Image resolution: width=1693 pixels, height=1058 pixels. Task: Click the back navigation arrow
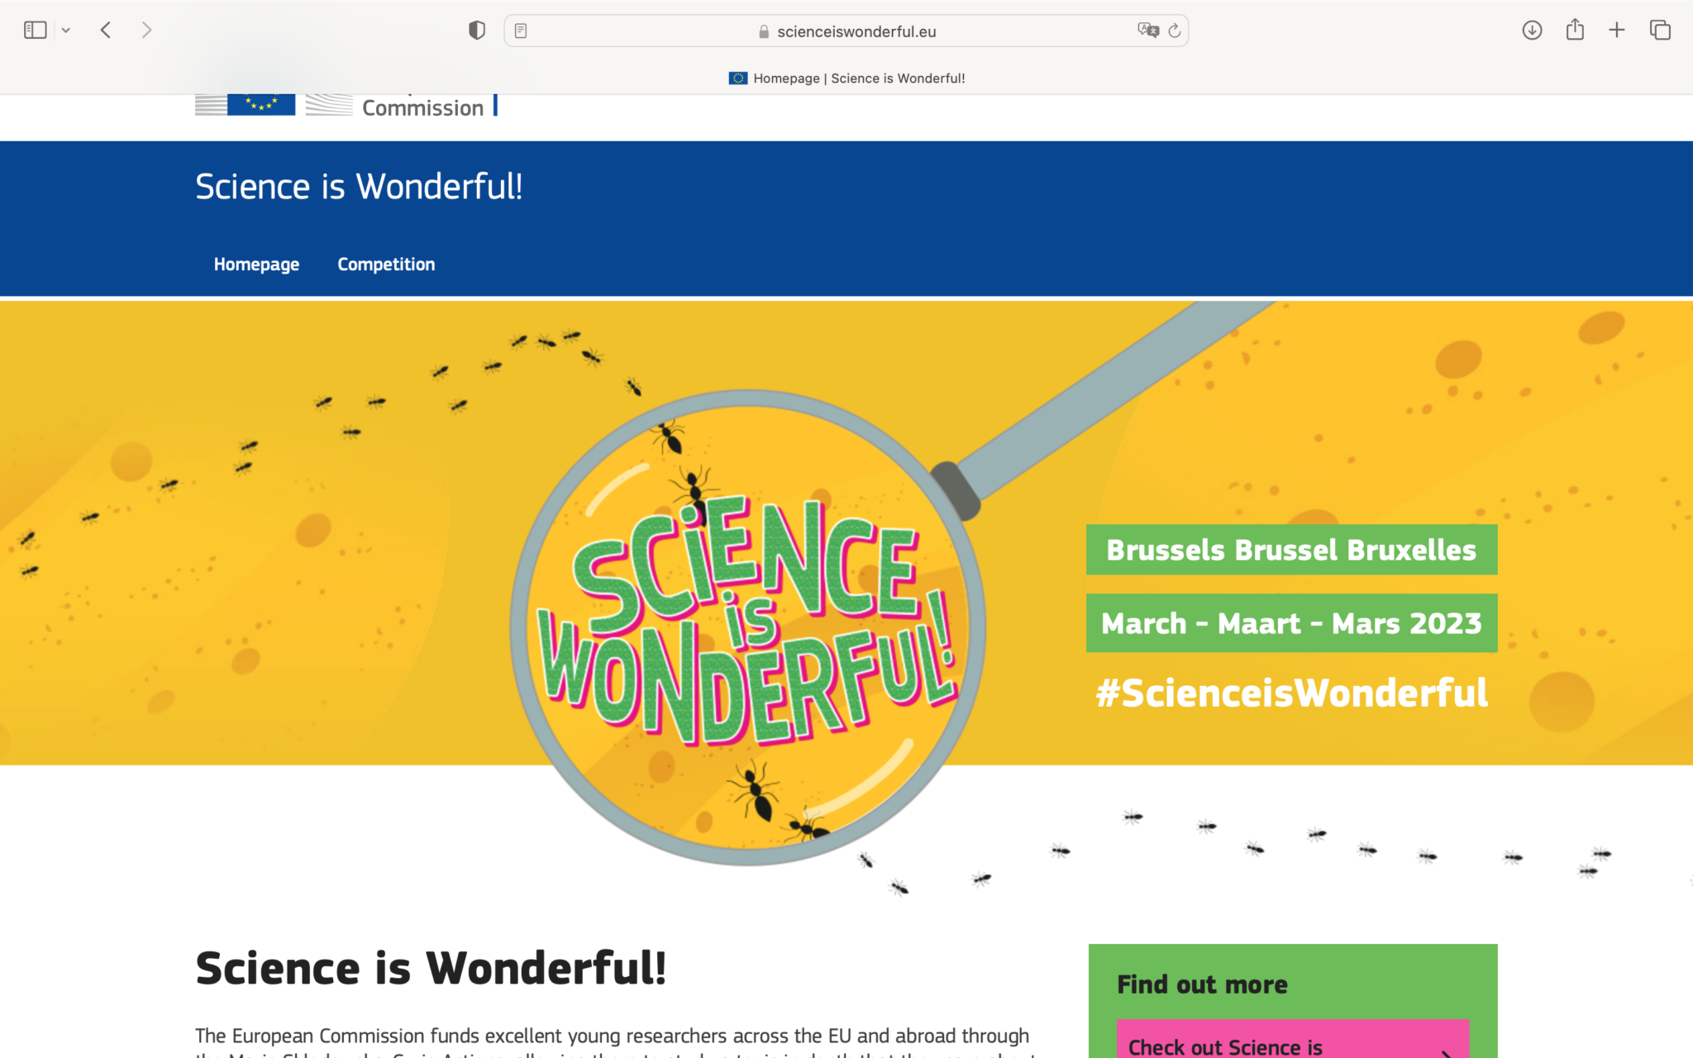coord(106,30)
